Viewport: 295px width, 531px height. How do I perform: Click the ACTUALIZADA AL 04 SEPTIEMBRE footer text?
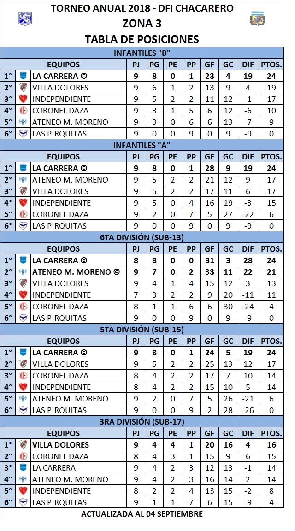(142, 514)
